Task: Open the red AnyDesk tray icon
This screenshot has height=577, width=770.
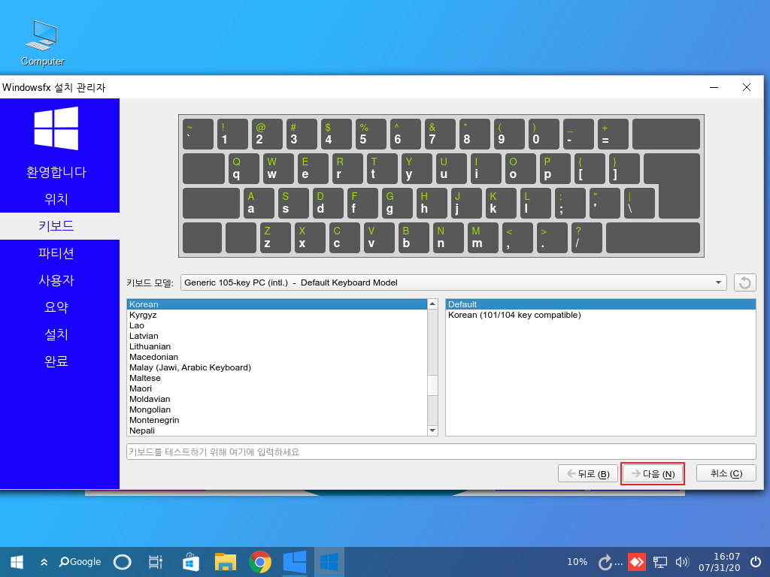Action: click(637, 562)
